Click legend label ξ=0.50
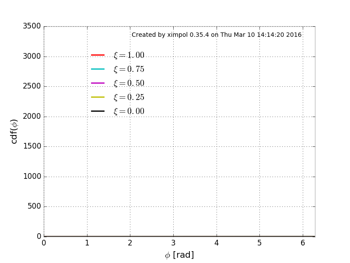 [129, 83]
